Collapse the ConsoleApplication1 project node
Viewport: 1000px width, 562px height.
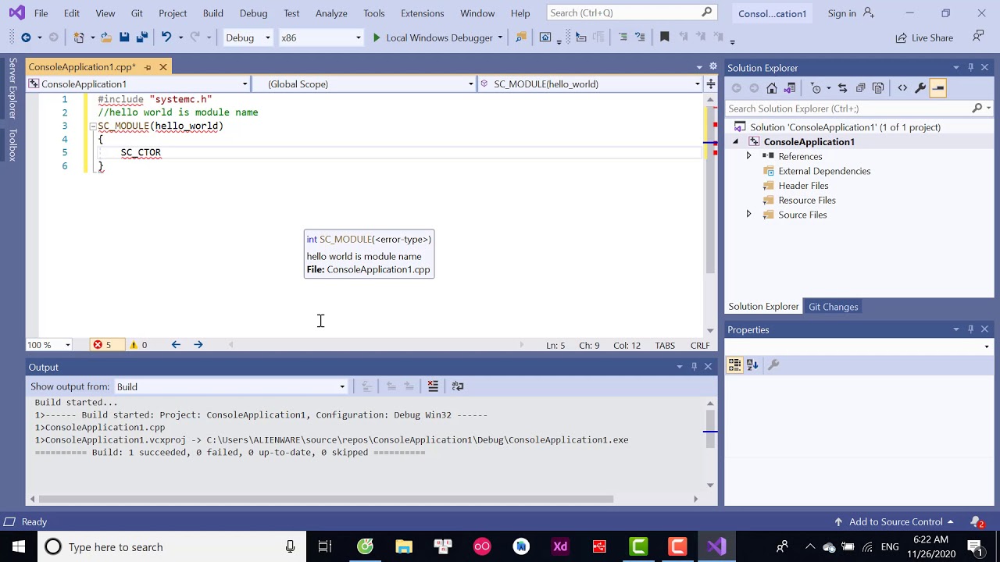click(735, 142)
